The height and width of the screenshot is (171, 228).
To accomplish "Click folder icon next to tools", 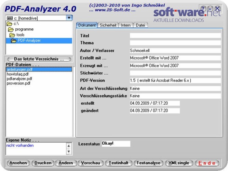I will tap(12, 35).
